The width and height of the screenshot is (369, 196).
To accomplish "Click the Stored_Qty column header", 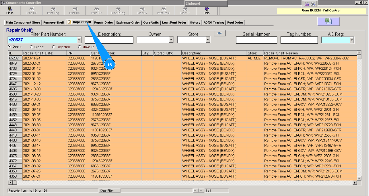I will 167,53.
